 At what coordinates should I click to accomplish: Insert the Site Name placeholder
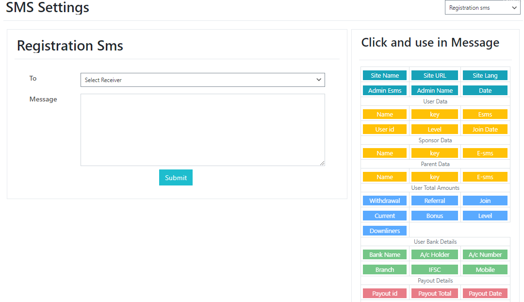coord(384,75)
